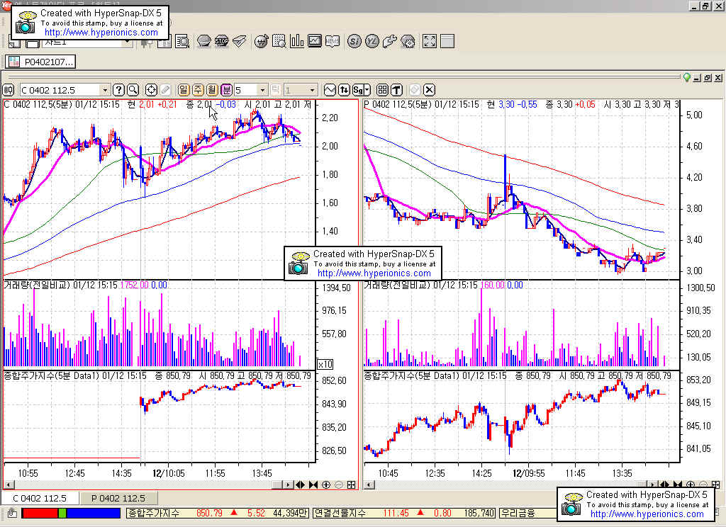Click the fullscreen expand arrows icon
The height and width of the screenshot is (527, 726).
(430, 41)
